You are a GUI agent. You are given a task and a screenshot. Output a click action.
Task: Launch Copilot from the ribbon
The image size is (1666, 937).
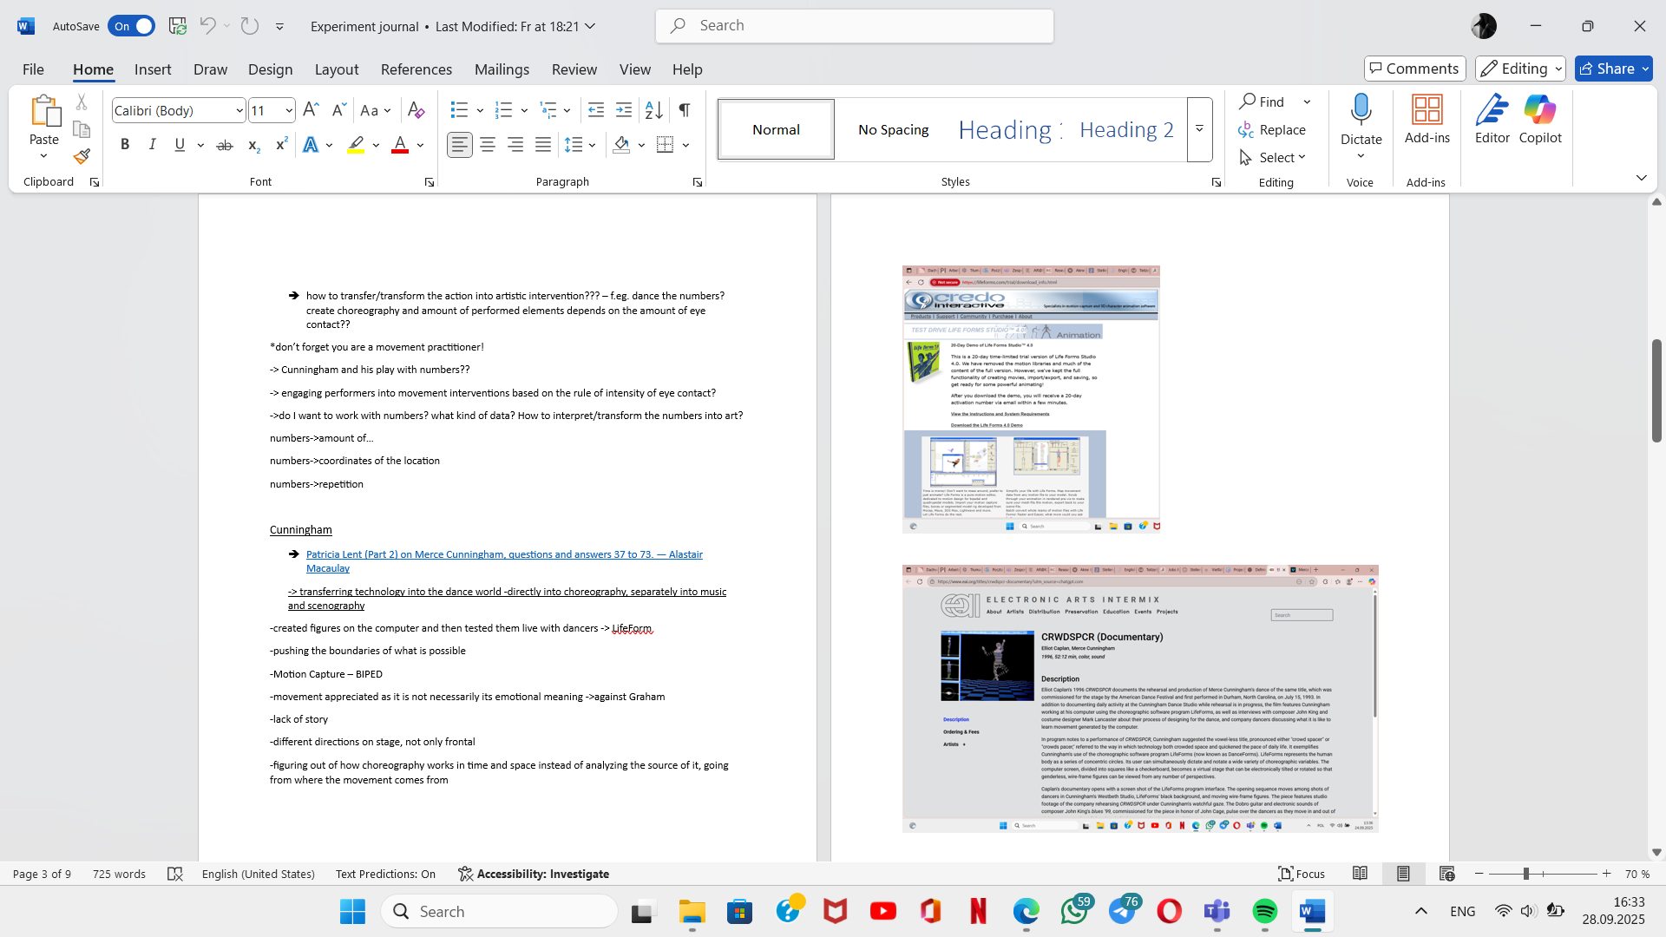(x=1540, y=119)
